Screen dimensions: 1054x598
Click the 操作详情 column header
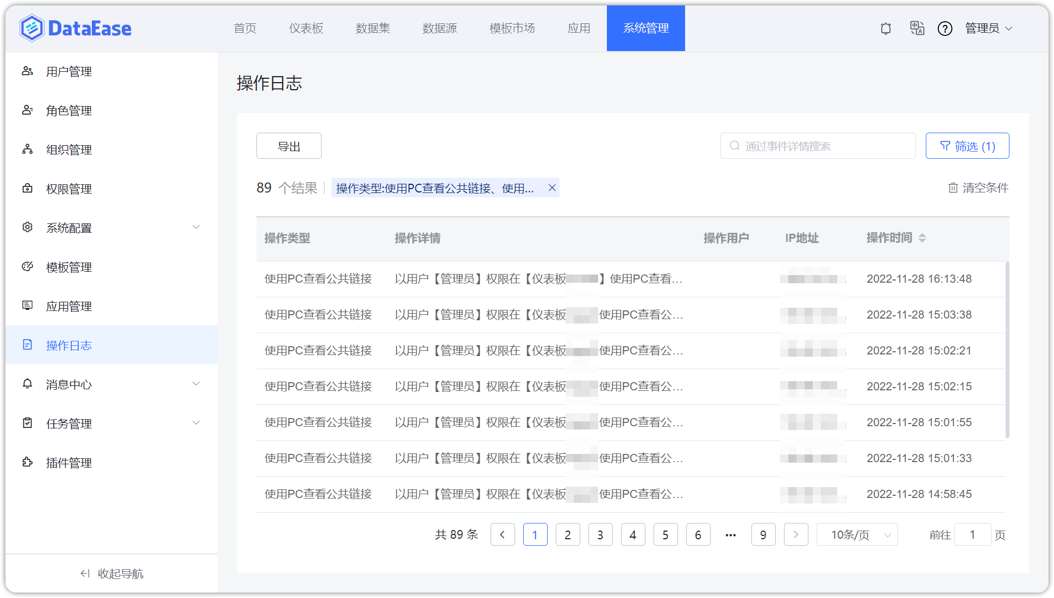coord(418,238)
